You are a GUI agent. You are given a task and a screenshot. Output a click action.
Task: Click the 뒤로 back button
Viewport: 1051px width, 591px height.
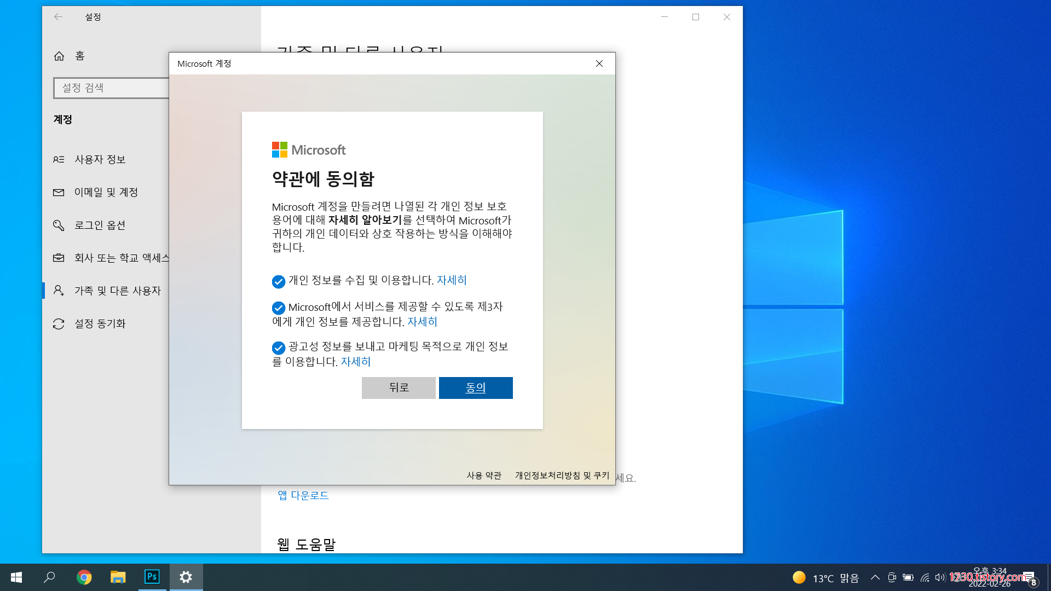(399, 387)
